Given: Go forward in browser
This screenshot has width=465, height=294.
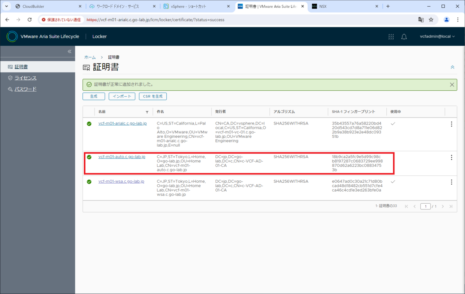Looking at the screenshot, I should [x=19, y=19].
